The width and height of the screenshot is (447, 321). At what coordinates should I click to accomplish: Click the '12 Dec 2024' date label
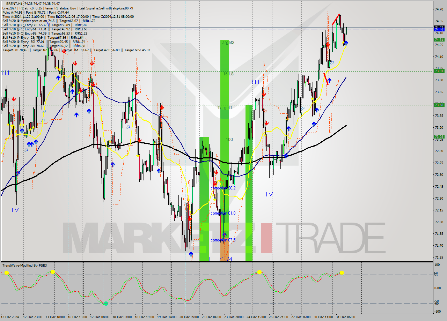coord(10,317)
